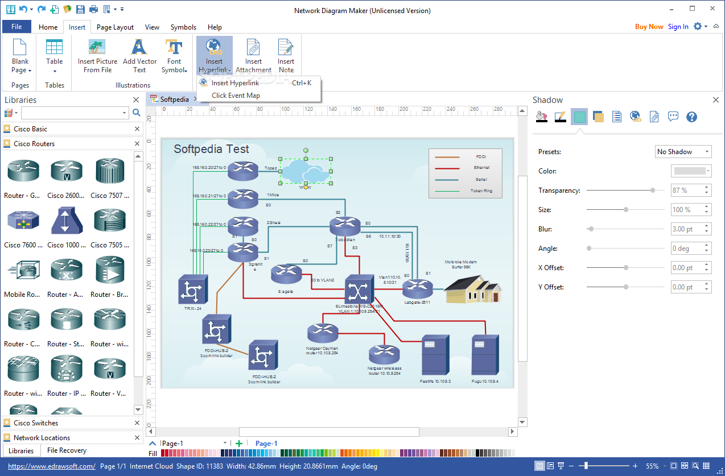Adjust the shadow Transparency slider
Screen dimensions: 725x476
[625, 191]
